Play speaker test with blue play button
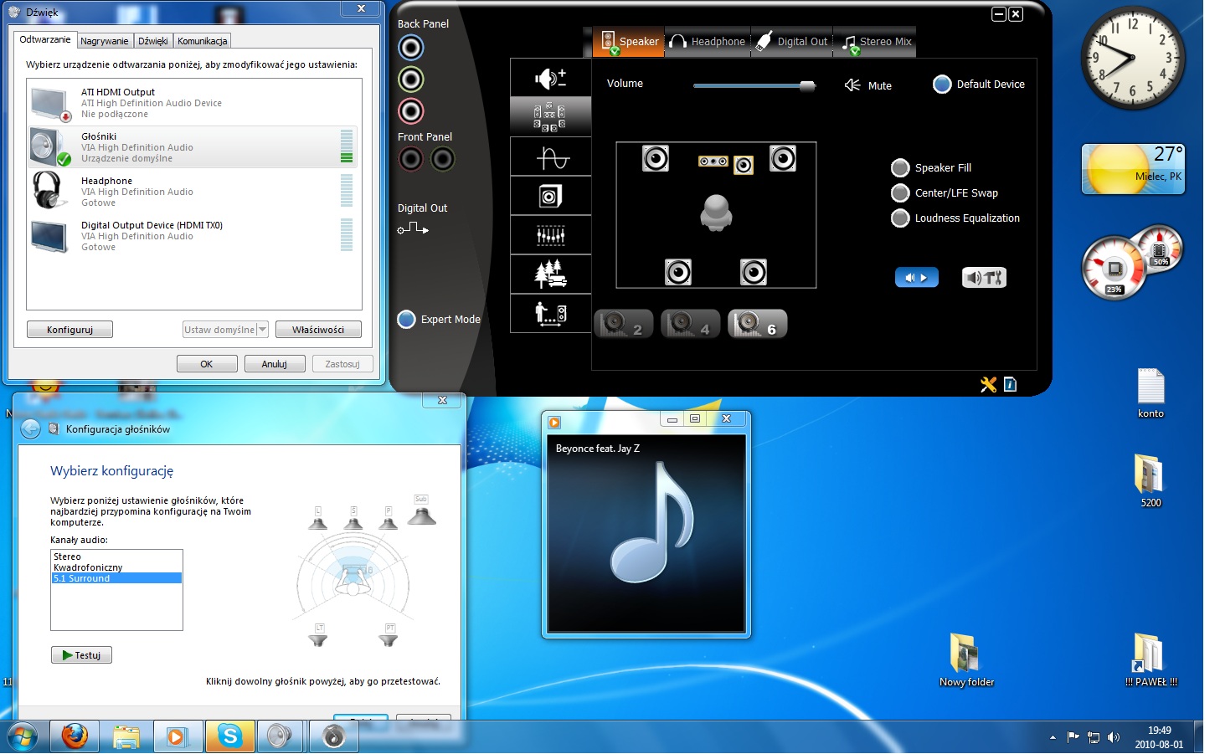This screenshot has width=1220, height=754. [917, 277]
